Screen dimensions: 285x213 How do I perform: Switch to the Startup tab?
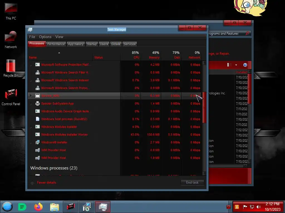pos(92,44)
